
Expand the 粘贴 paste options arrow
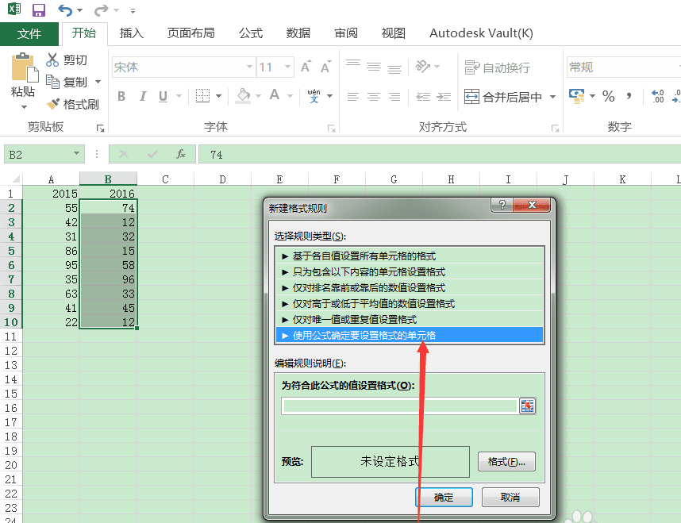click(24, 106)
